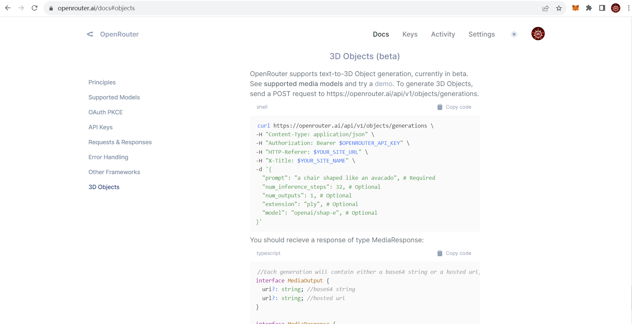Open the demo link
Image resolution: width=632 pixels, height=324 pixels.
383,84
